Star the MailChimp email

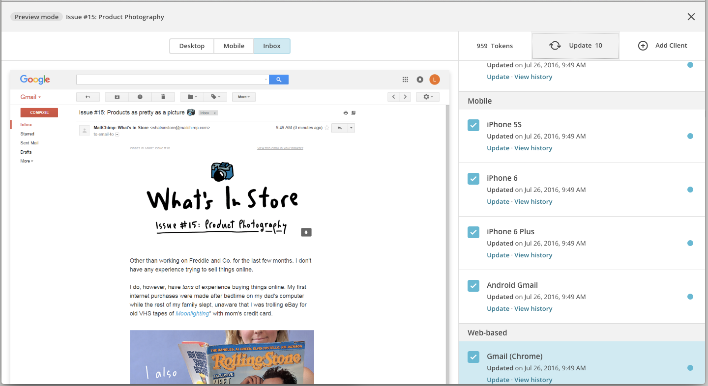pyautogui.click(x=326, y=127)
